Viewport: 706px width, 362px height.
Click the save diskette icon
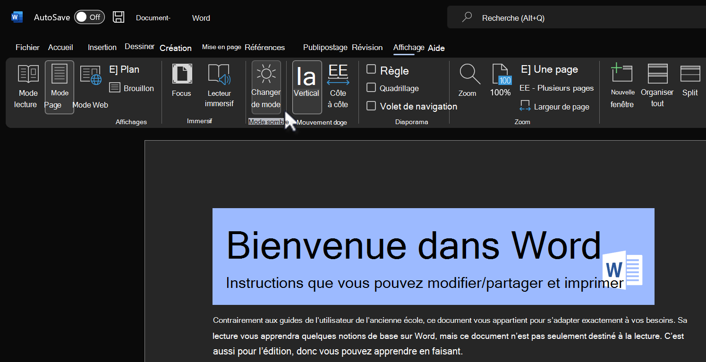coord(119,17)
